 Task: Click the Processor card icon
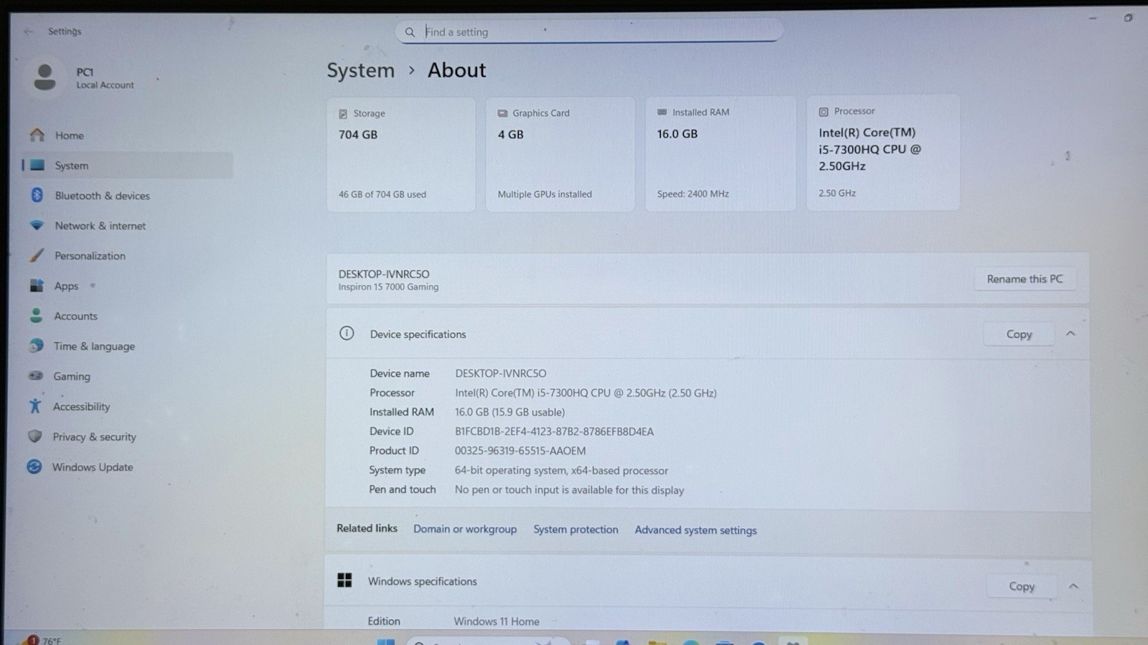(x=824, y=112)
